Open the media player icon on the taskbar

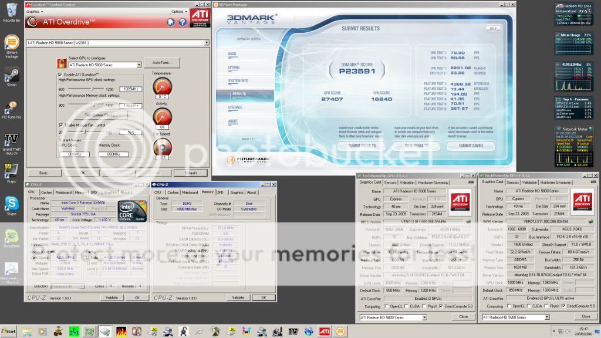coord(42,332)
